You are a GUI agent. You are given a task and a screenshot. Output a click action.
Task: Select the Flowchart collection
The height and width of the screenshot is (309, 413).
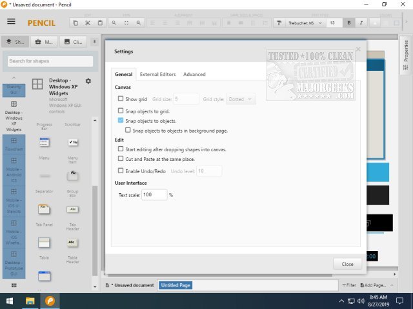[x=14, y=144]
